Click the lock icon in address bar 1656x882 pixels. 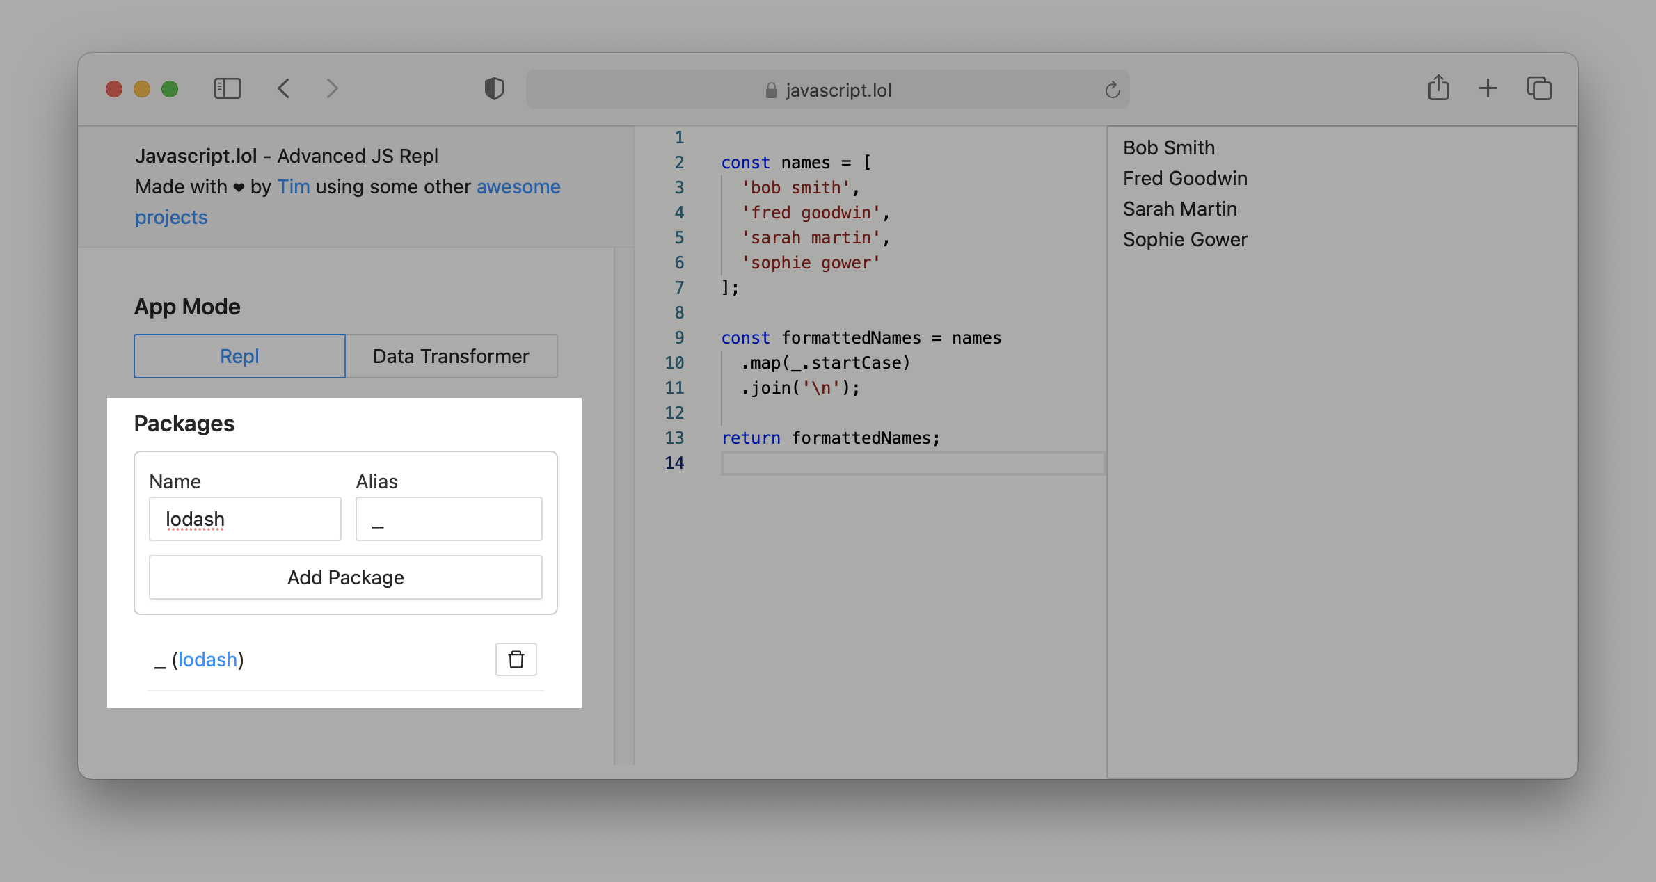771,90
